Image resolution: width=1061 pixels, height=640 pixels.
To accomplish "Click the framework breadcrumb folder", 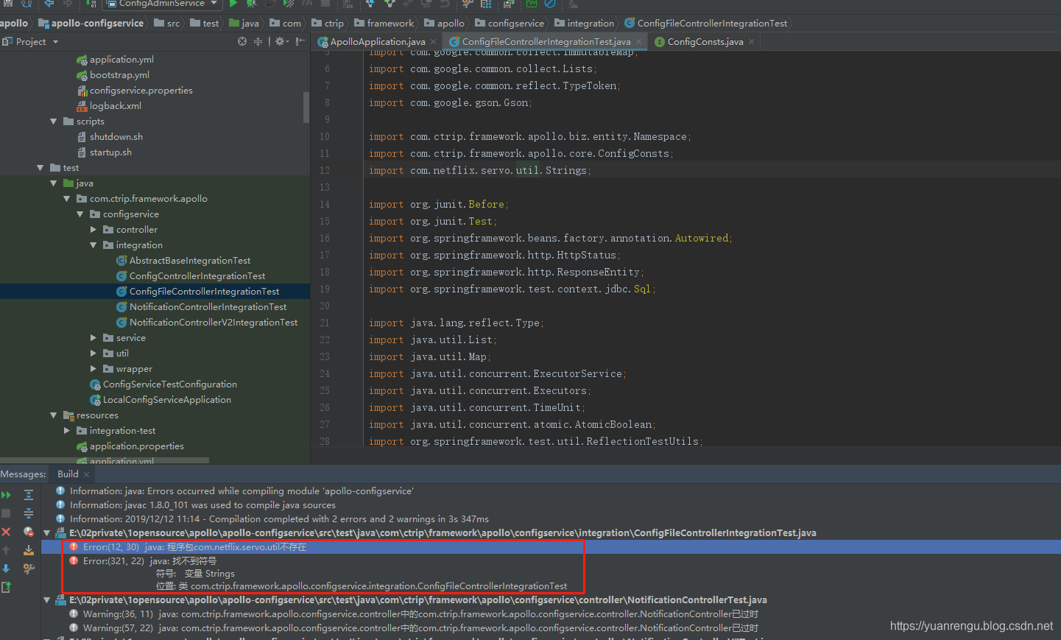I will [x=384, y=24].
